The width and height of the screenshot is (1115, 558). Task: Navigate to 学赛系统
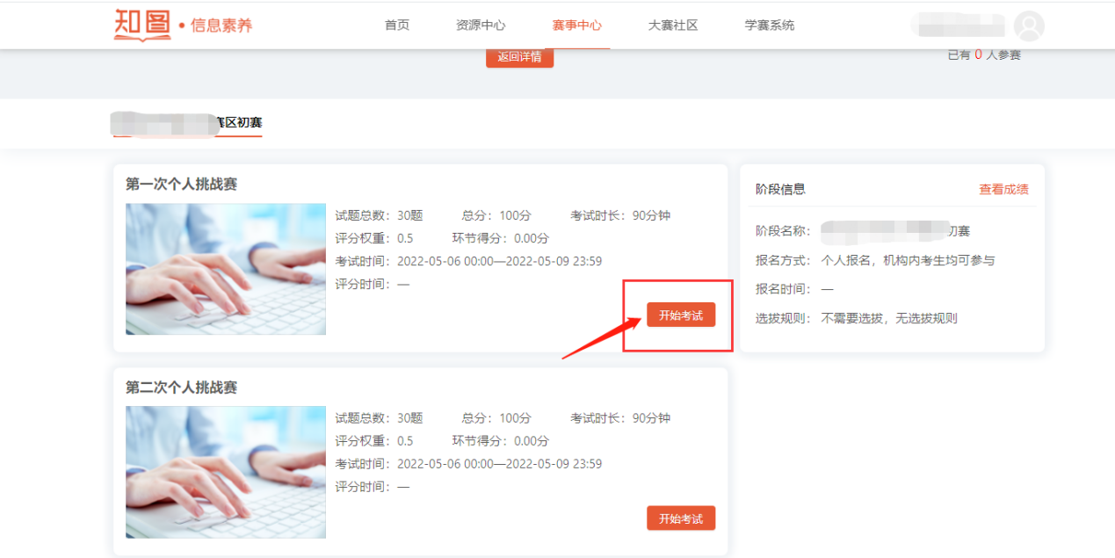coord(769,25)
